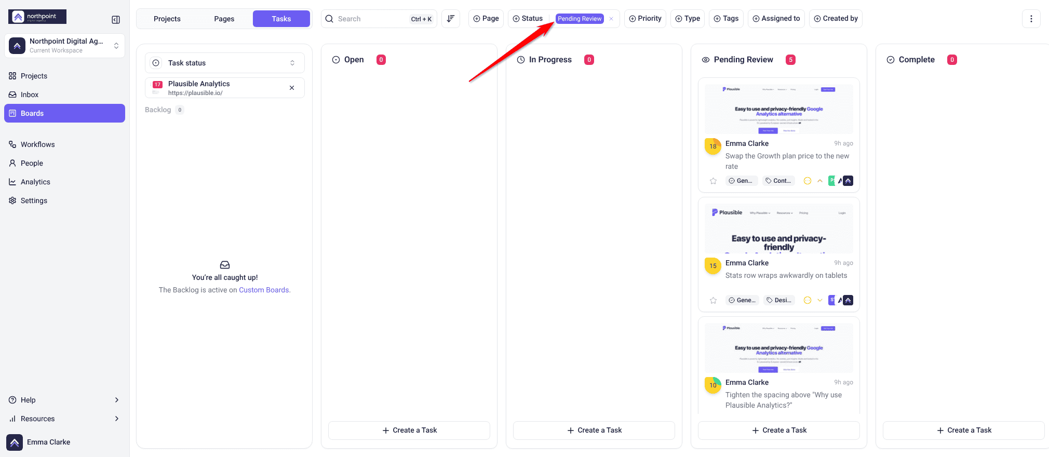The height and width of the screenshot is (457, 1049).
Task: Expand the Help submenu
Action: 64,400
